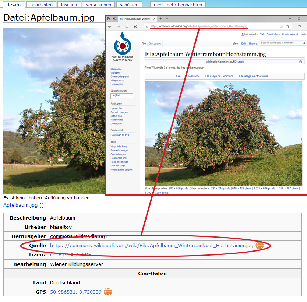
Task: Open the Quelle commons.wikimedia.org source link
Action: click(x=151, y=246)
